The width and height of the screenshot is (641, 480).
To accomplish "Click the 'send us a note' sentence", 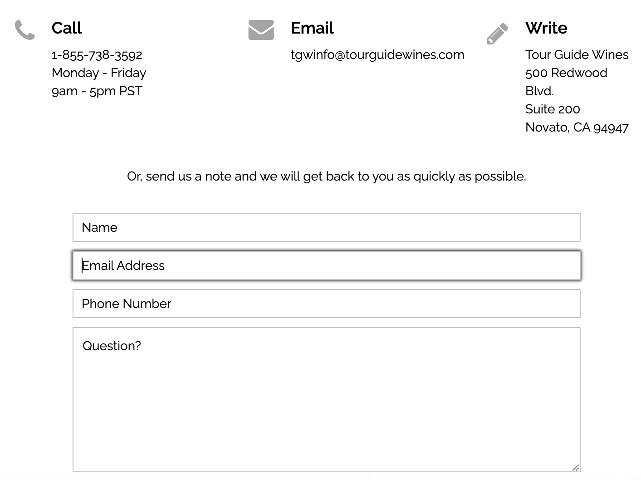I will coord(327,176).
